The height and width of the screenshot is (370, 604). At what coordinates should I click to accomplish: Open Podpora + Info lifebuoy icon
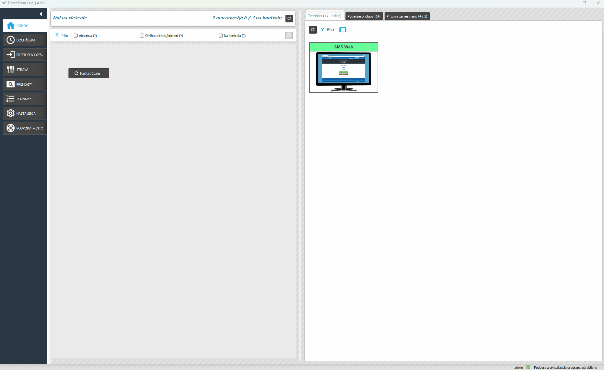pyautogui.click(x=11, y=128)
